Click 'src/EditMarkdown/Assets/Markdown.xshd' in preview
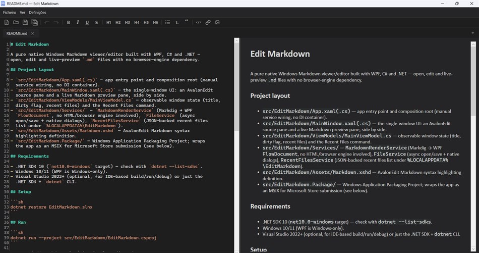 click(x=317, y=173)
